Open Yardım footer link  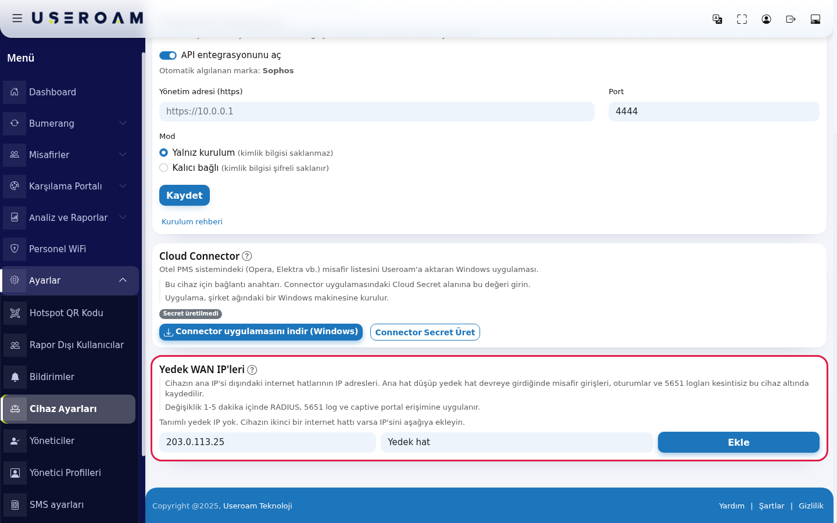click(x=732, y=506)
